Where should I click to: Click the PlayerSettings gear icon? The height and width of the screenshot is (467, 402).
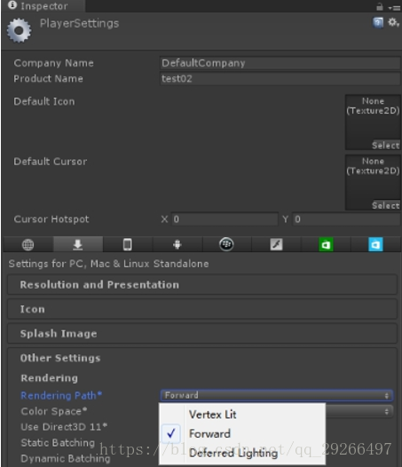[x=19, y=30]
